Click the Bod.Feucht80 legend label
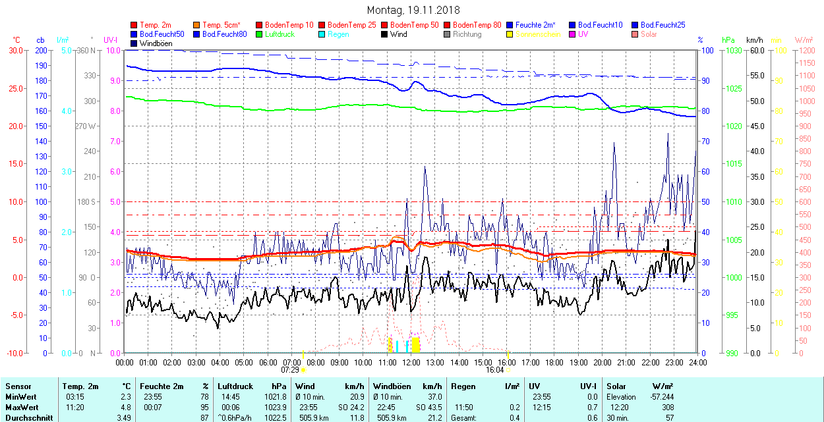 point(224,34)
